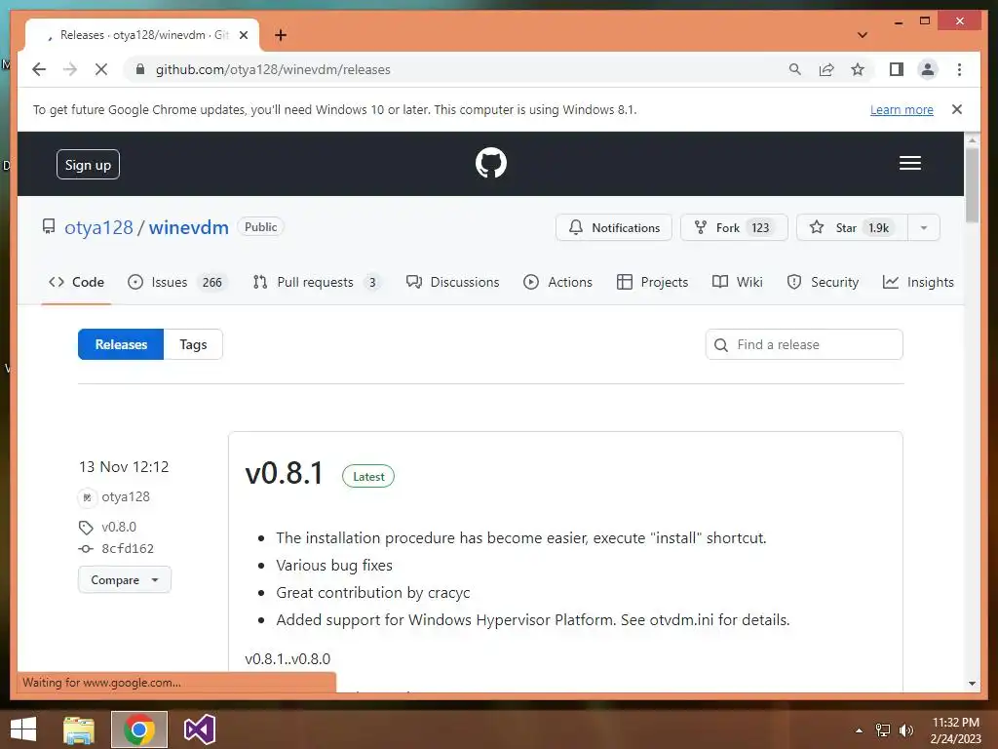Open the volume tray icon
Image resolution: width=998 pixels, height=749 pixels.
click(x=905, y=730)
